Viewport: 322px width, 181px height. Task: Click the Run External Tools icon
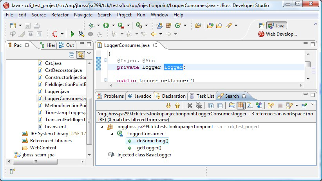(x=121, y=25)
